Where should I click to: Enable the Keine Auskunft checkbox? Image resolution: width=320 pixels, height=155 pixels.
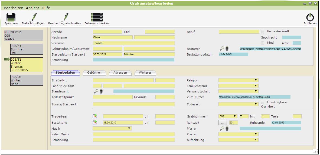click(263, 32)
